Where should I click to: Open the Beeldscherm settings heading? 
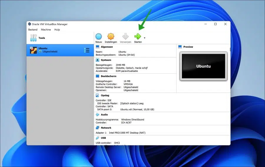point(108,76)
